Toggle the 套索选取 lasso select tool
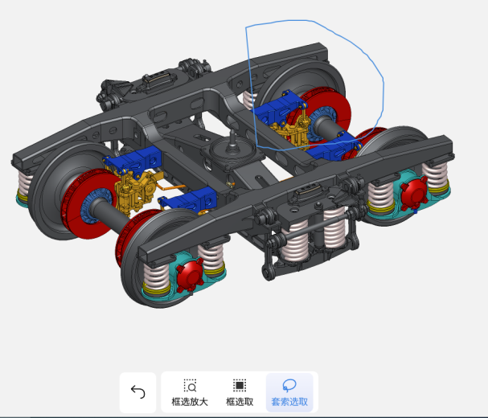Viewport: 488px width, 418px height. (x=289, y=392)
